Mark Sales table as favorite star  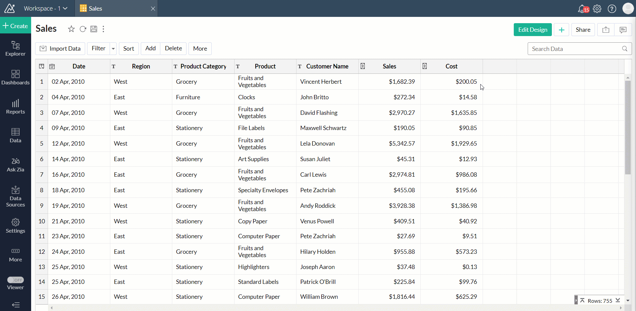click(x=71, y=29)
